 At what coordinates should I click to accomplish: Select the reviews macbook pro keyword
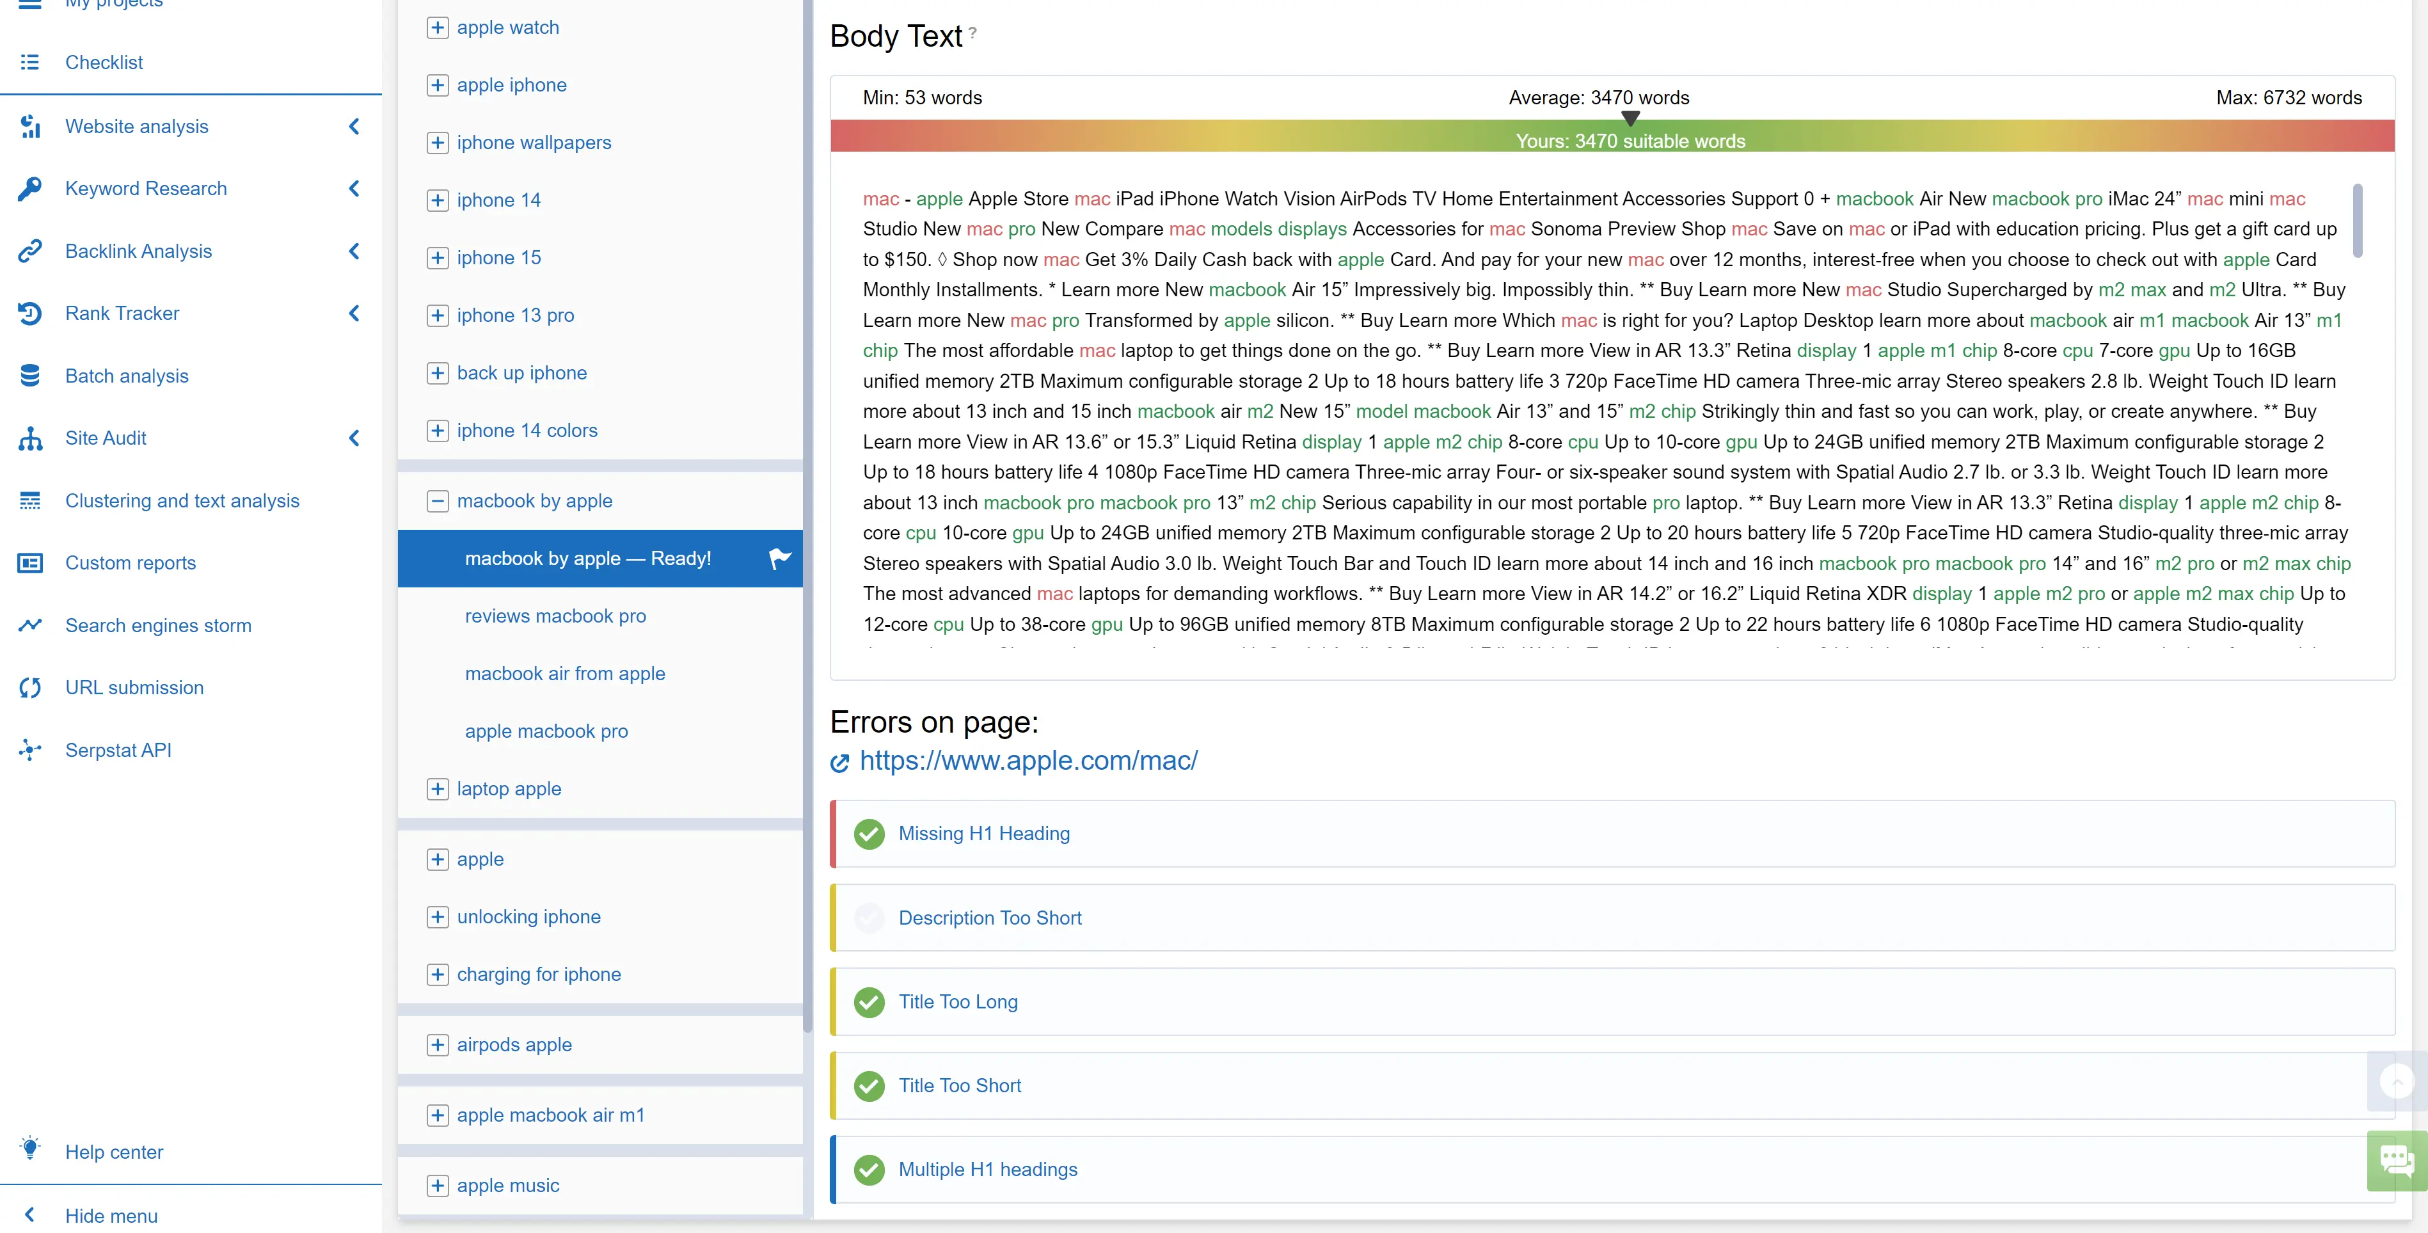point(555,616)
